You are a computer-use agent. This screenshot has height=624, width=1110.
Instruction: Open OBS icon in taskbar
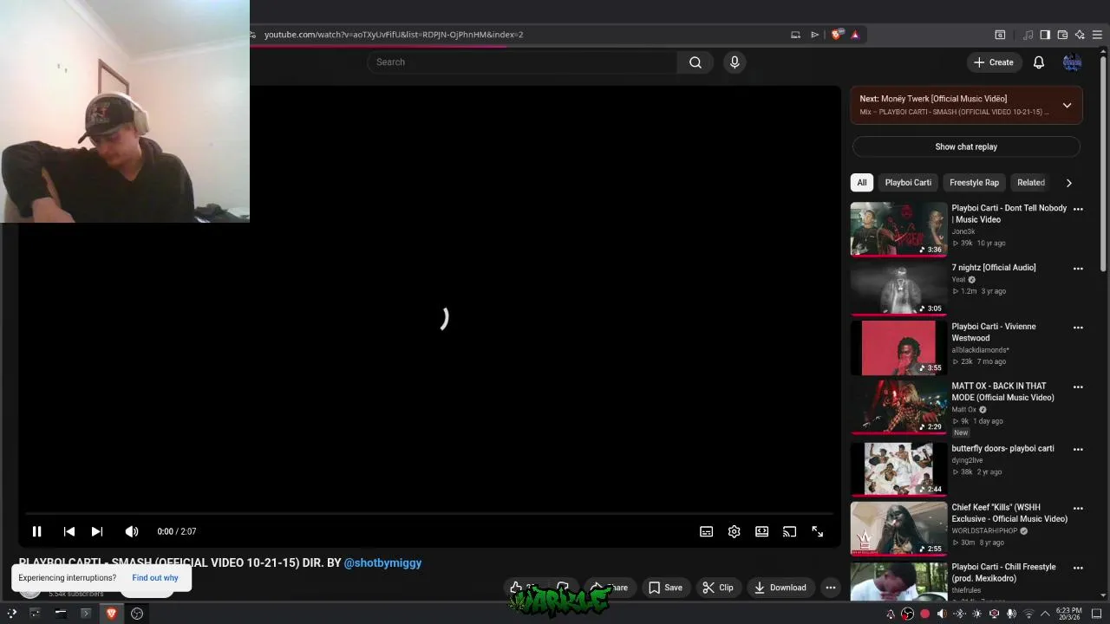[137, 614]
